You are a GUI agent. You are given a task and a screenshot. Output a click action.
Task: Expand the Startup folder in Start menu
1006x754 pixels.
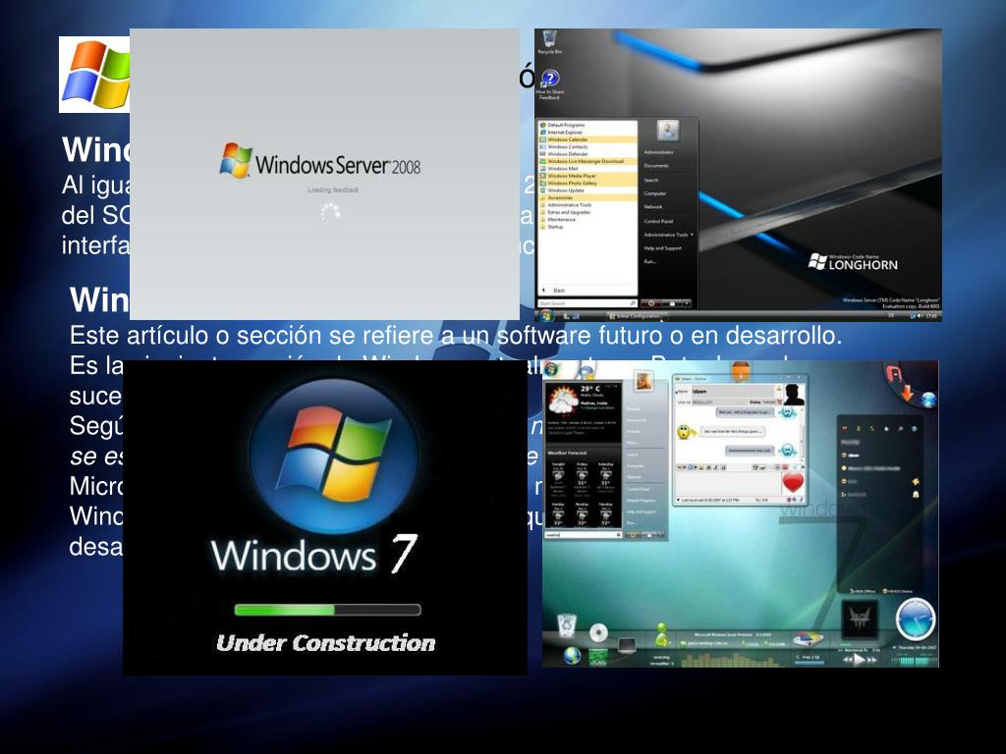(x=588, y=227)
